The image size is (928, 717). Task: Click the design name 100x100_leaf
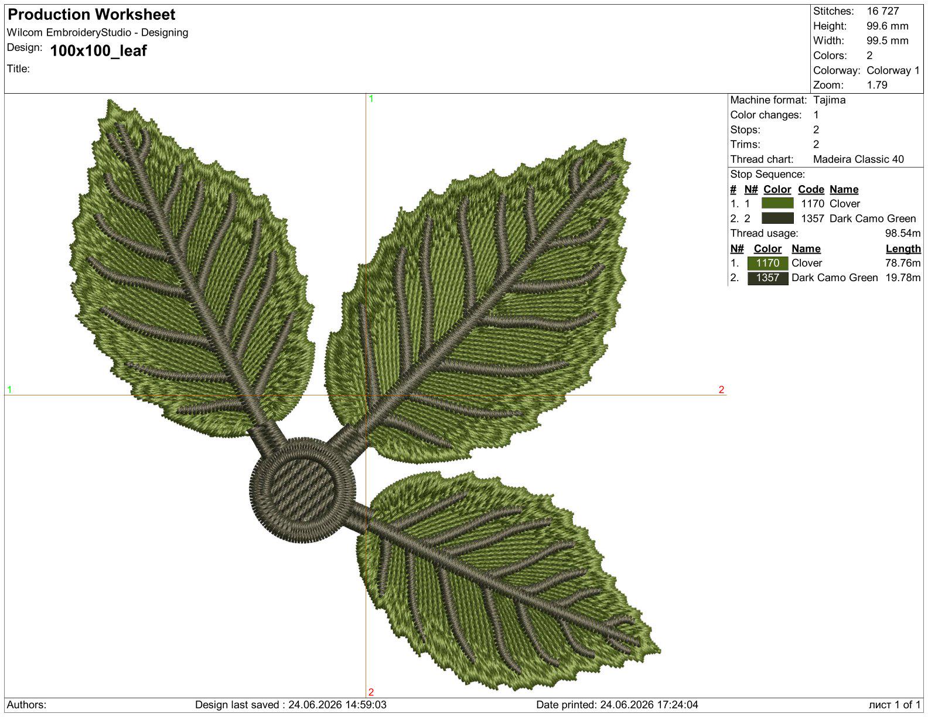[x=98, y=51]
